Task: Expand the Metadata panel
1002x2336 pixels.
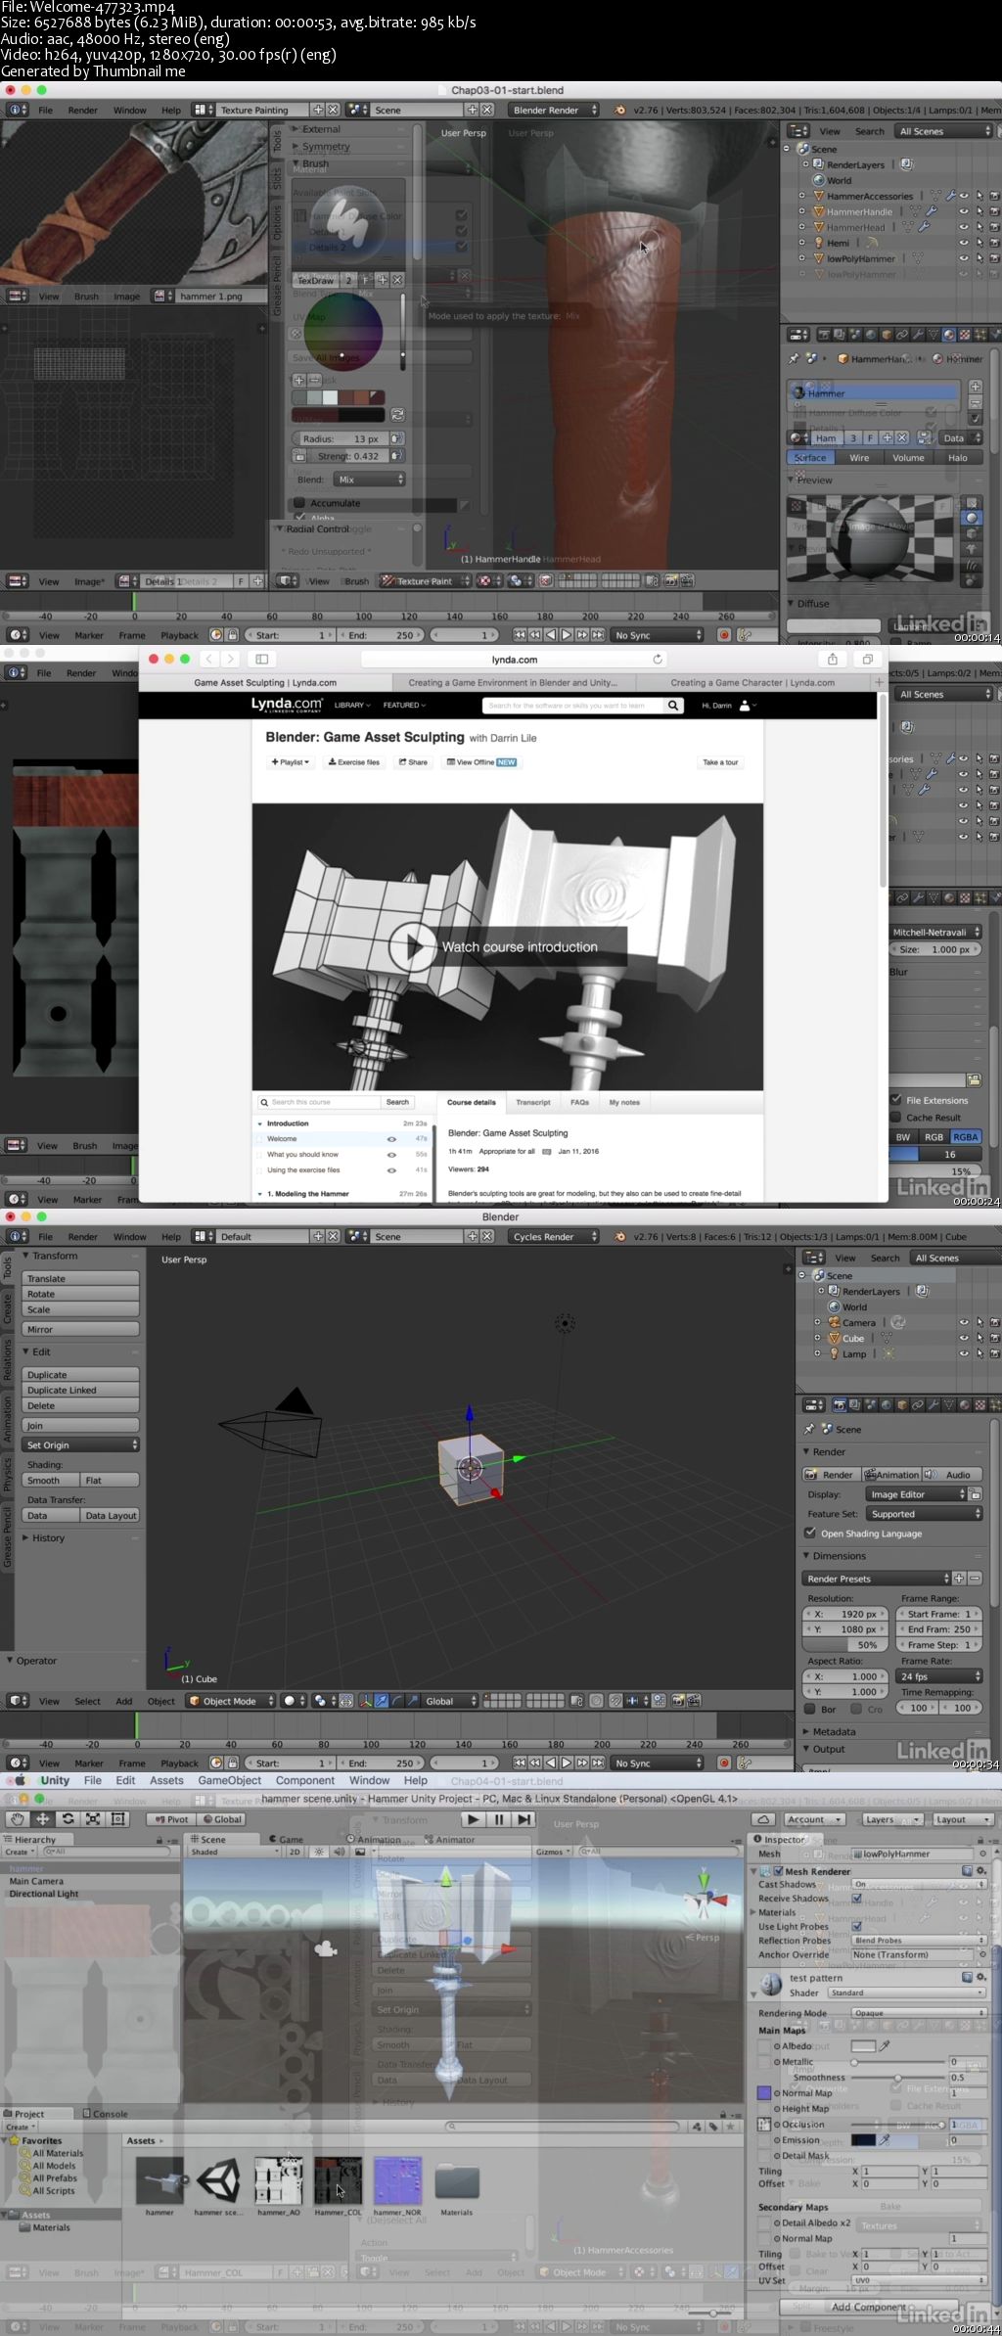Action: tap(834, 1731)
